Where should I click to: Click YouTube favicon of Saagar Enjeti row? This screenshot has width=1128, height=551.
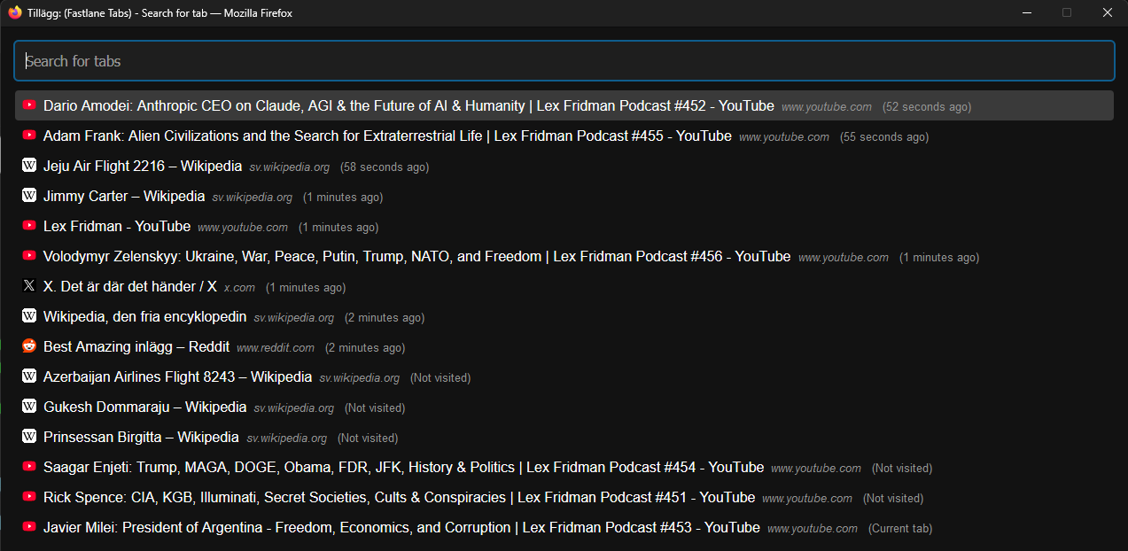29,467
